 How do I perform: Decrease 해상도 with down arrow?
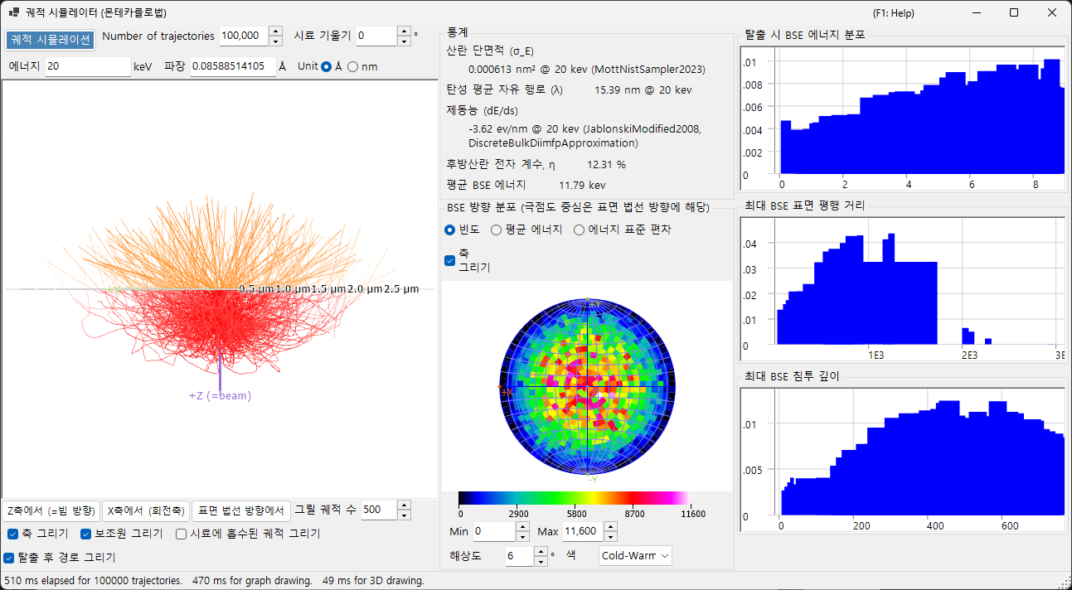[x=541, y=560]
